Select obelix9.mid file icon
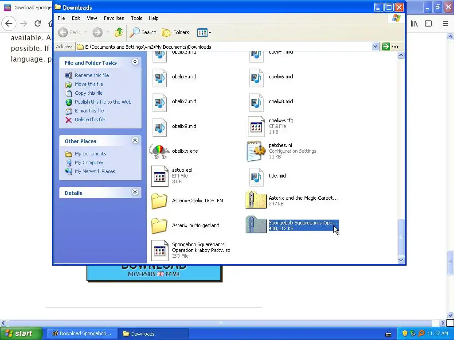The height and width of the screenshot is (340, 454). (160, 127)
